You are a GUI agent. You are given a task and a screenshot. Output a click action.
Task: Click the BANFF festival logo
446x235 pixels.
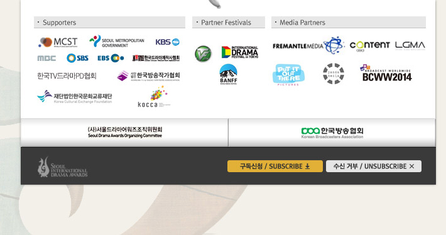(x=229, y=74)
